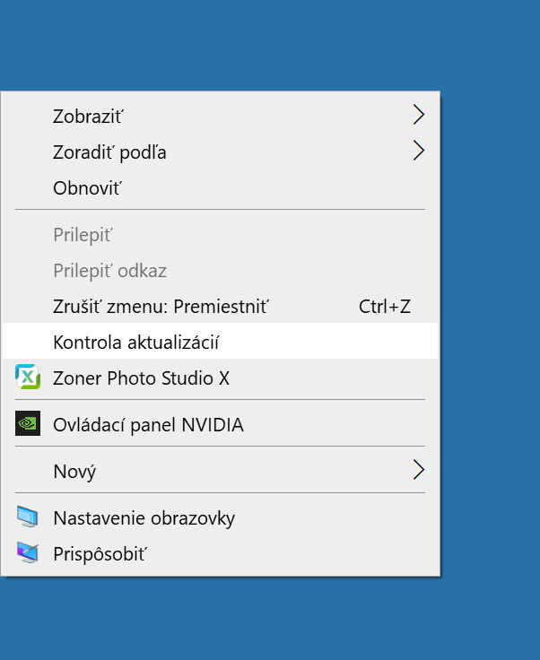Select Kontrola aktualizácií
The width and height of the screenshot is (540, 660).
click(x=136, y=343)
